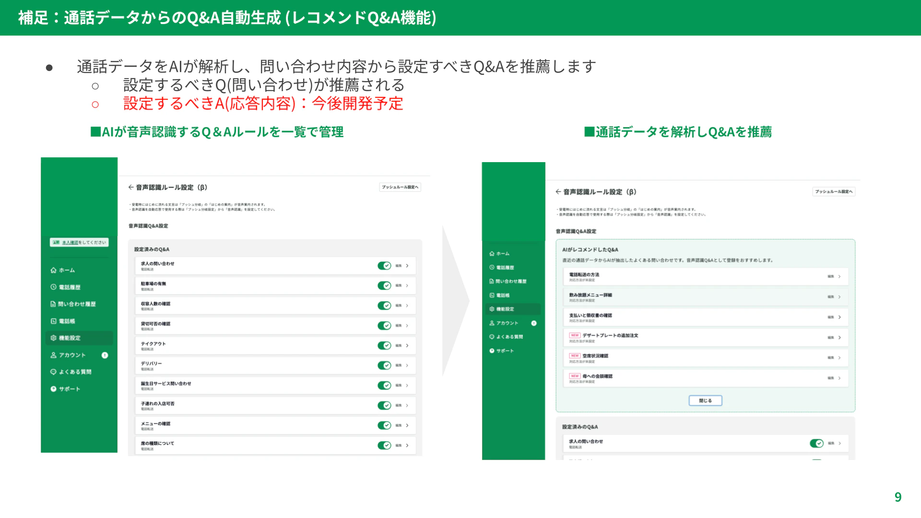Expand the デリバリー row chevron

407,366
